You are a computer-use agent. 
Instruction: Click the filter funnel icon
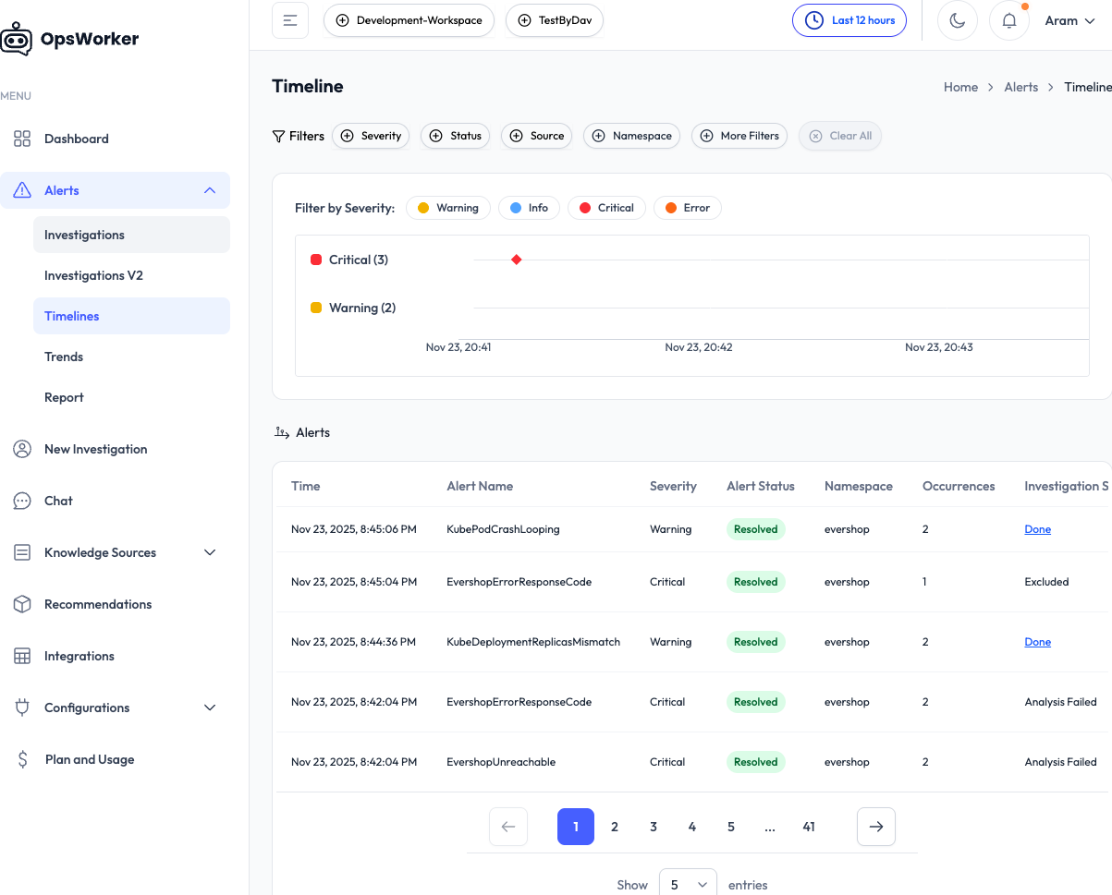coord(278,136)
